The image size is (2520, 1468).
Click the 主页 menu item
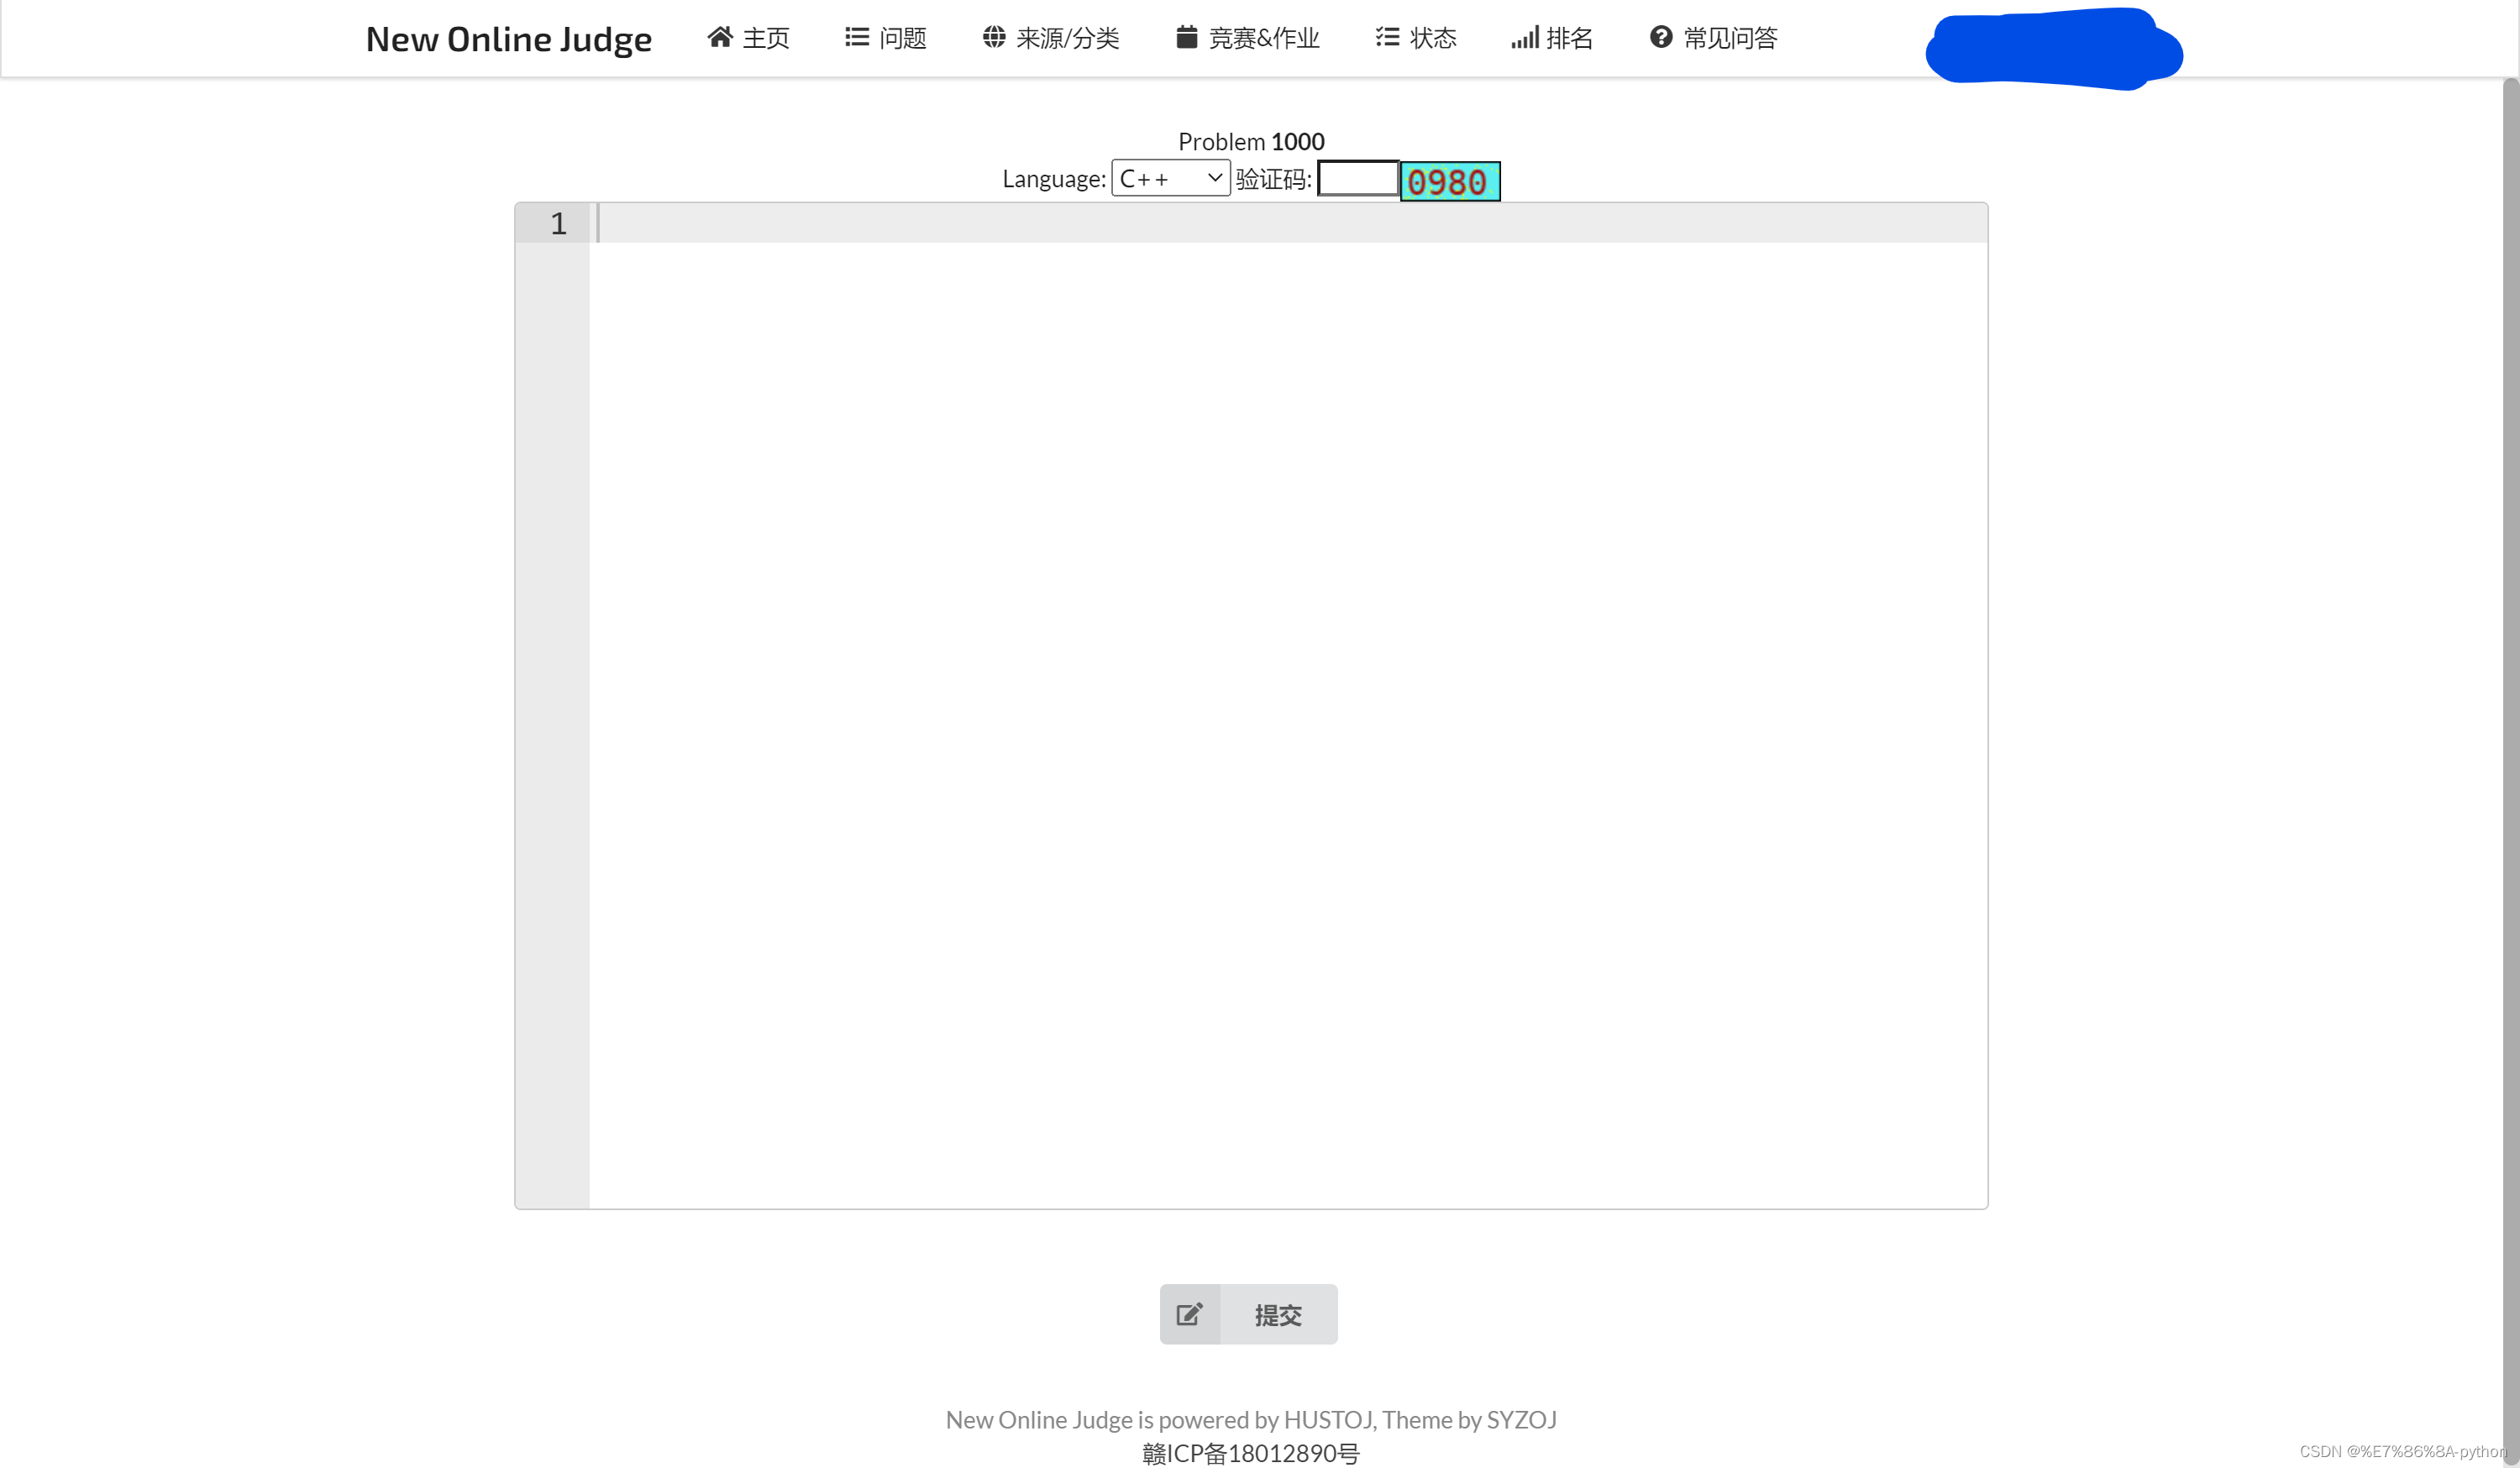point(753,37)
